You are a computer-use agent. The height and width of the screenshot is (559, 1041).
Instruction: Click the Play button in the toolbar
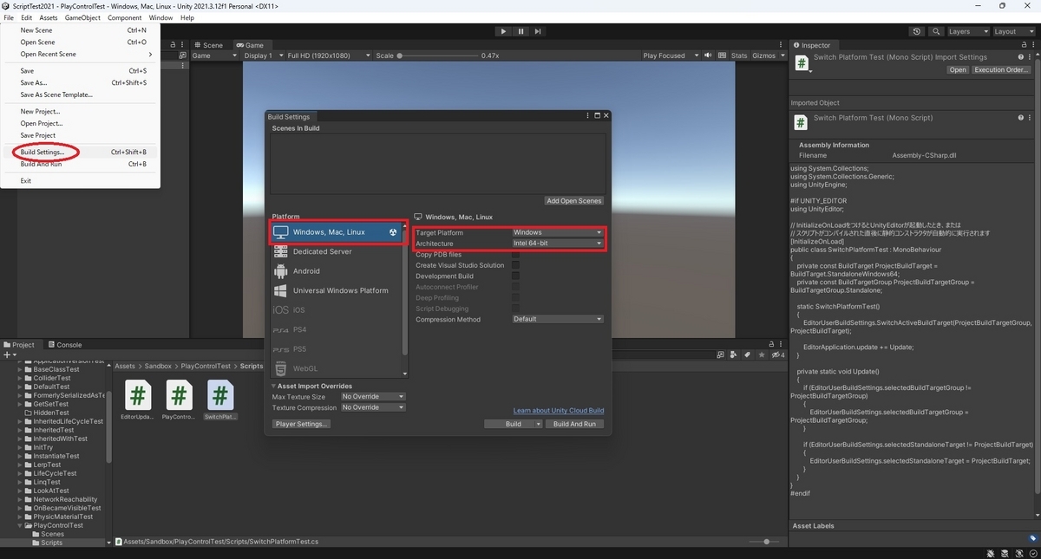tap(503, 31)
